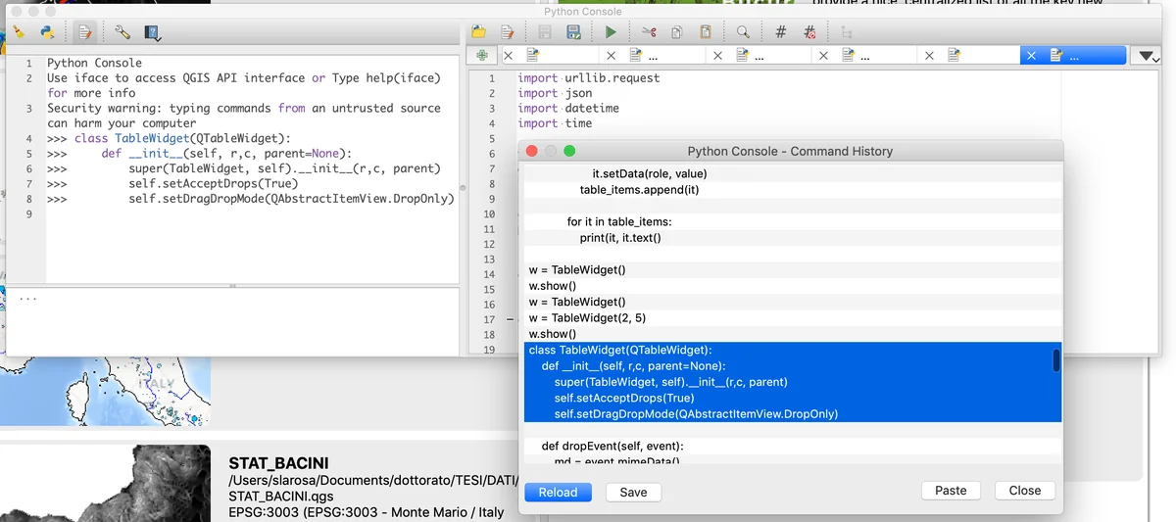Close the highlighted active editor tab
This screenshot has height=522, width=1176.
pyautogui.click(x=1031, y=56)
